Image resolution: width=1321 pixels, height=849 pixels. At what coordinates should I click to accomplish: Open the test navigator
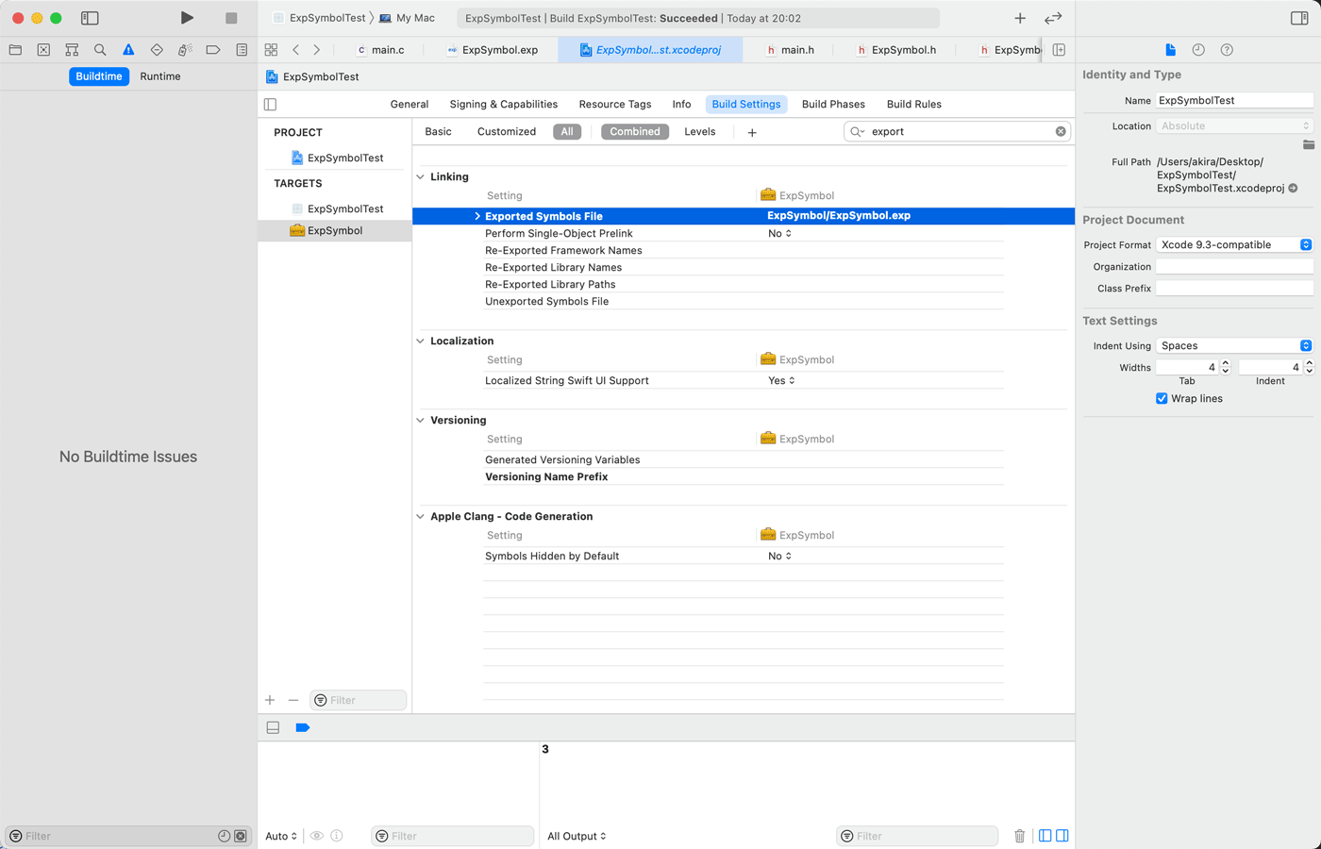(157, 50)
